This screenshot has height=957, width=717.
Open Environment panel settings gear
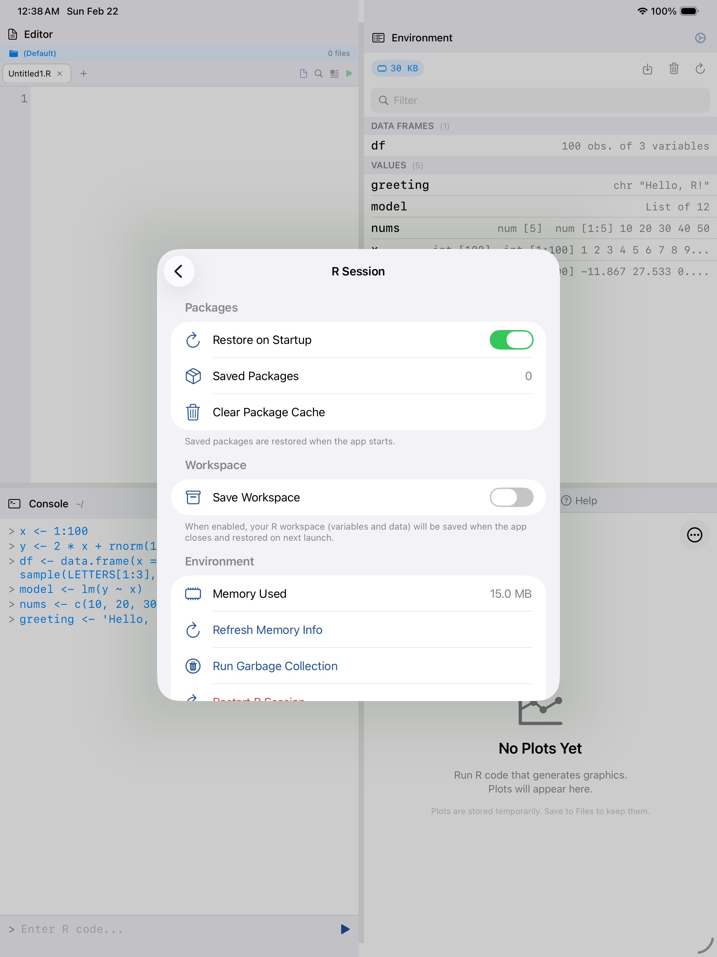tap(700, 38)
